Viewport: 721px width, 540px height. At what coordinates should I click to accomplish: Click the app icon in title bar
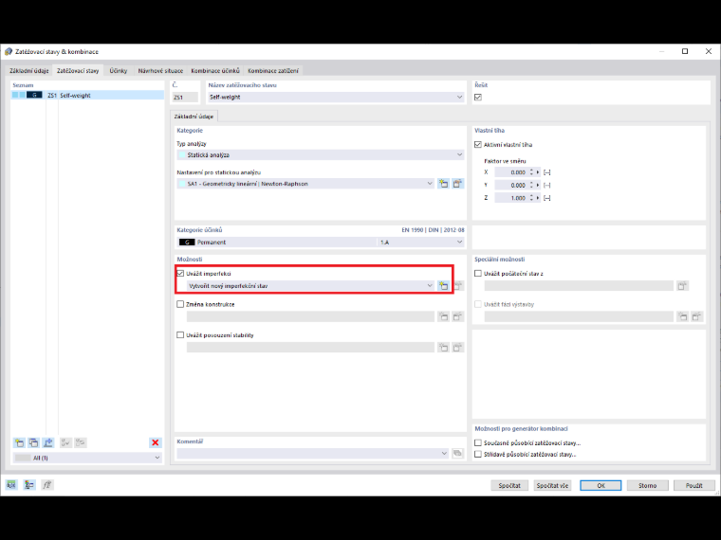pyautogui.click(x=9, y=51)
